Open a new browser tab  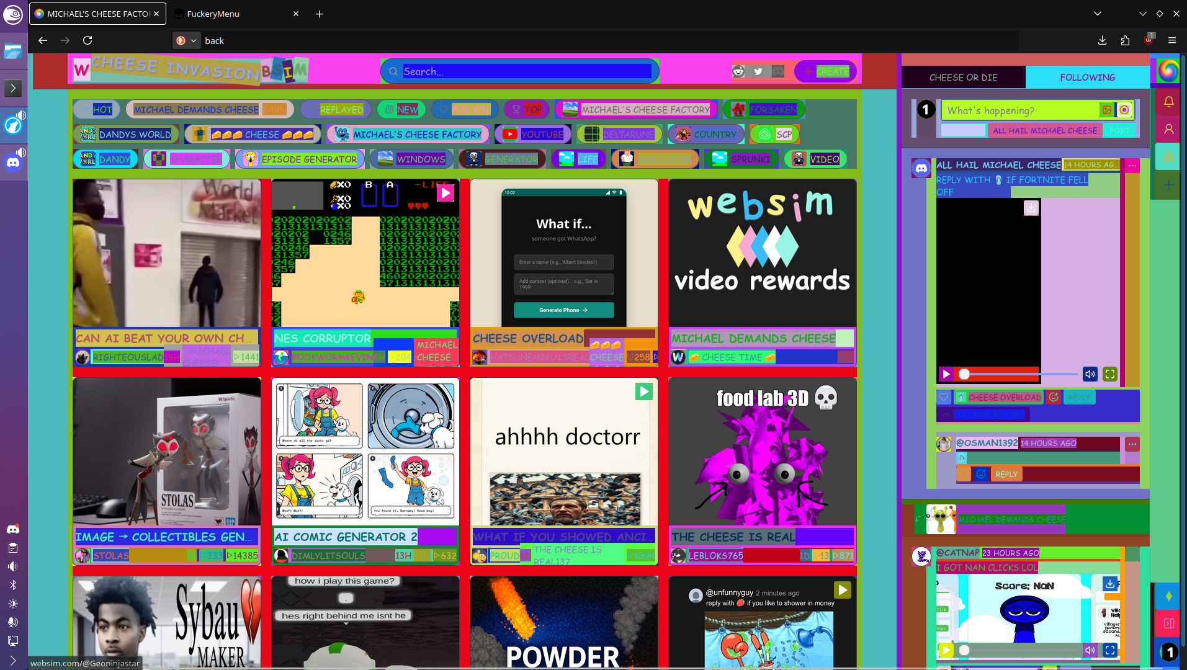pyautogui.click(x=320, y=14)
